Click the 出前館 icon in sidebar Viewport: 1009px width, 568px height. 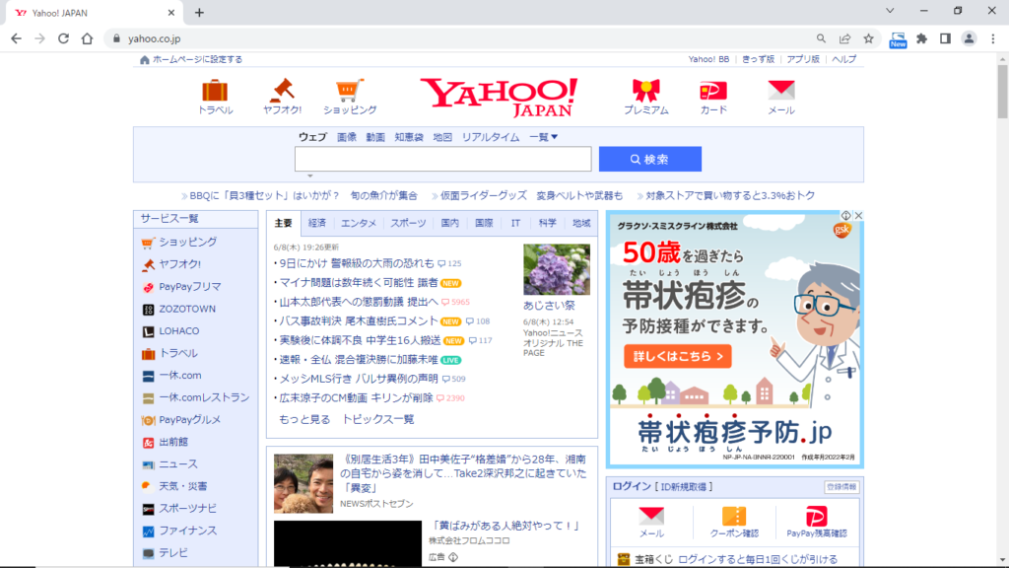tap(148, 443)
